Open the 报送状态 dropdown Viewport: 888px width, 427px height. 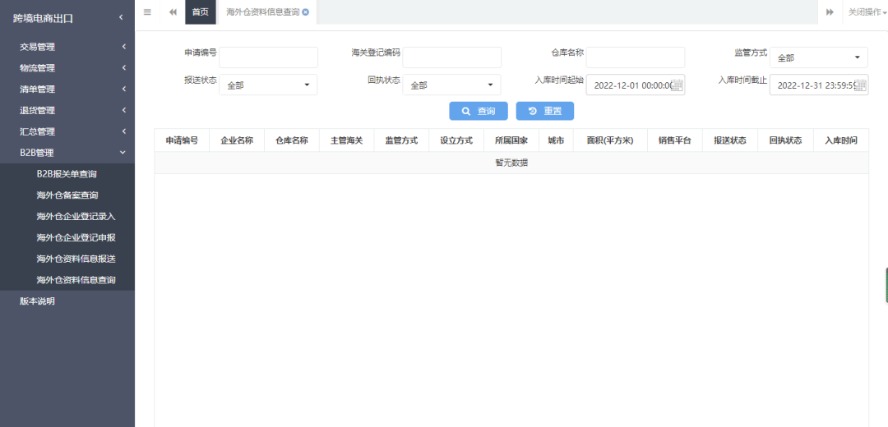click(268, 85)
